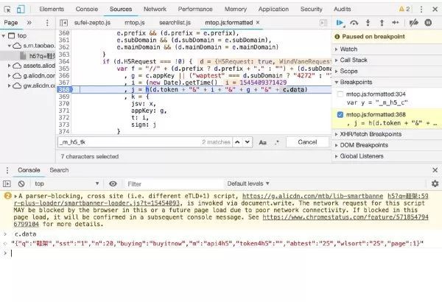
Task: Switch to Elements panel tab
Action: pos(52,9)
